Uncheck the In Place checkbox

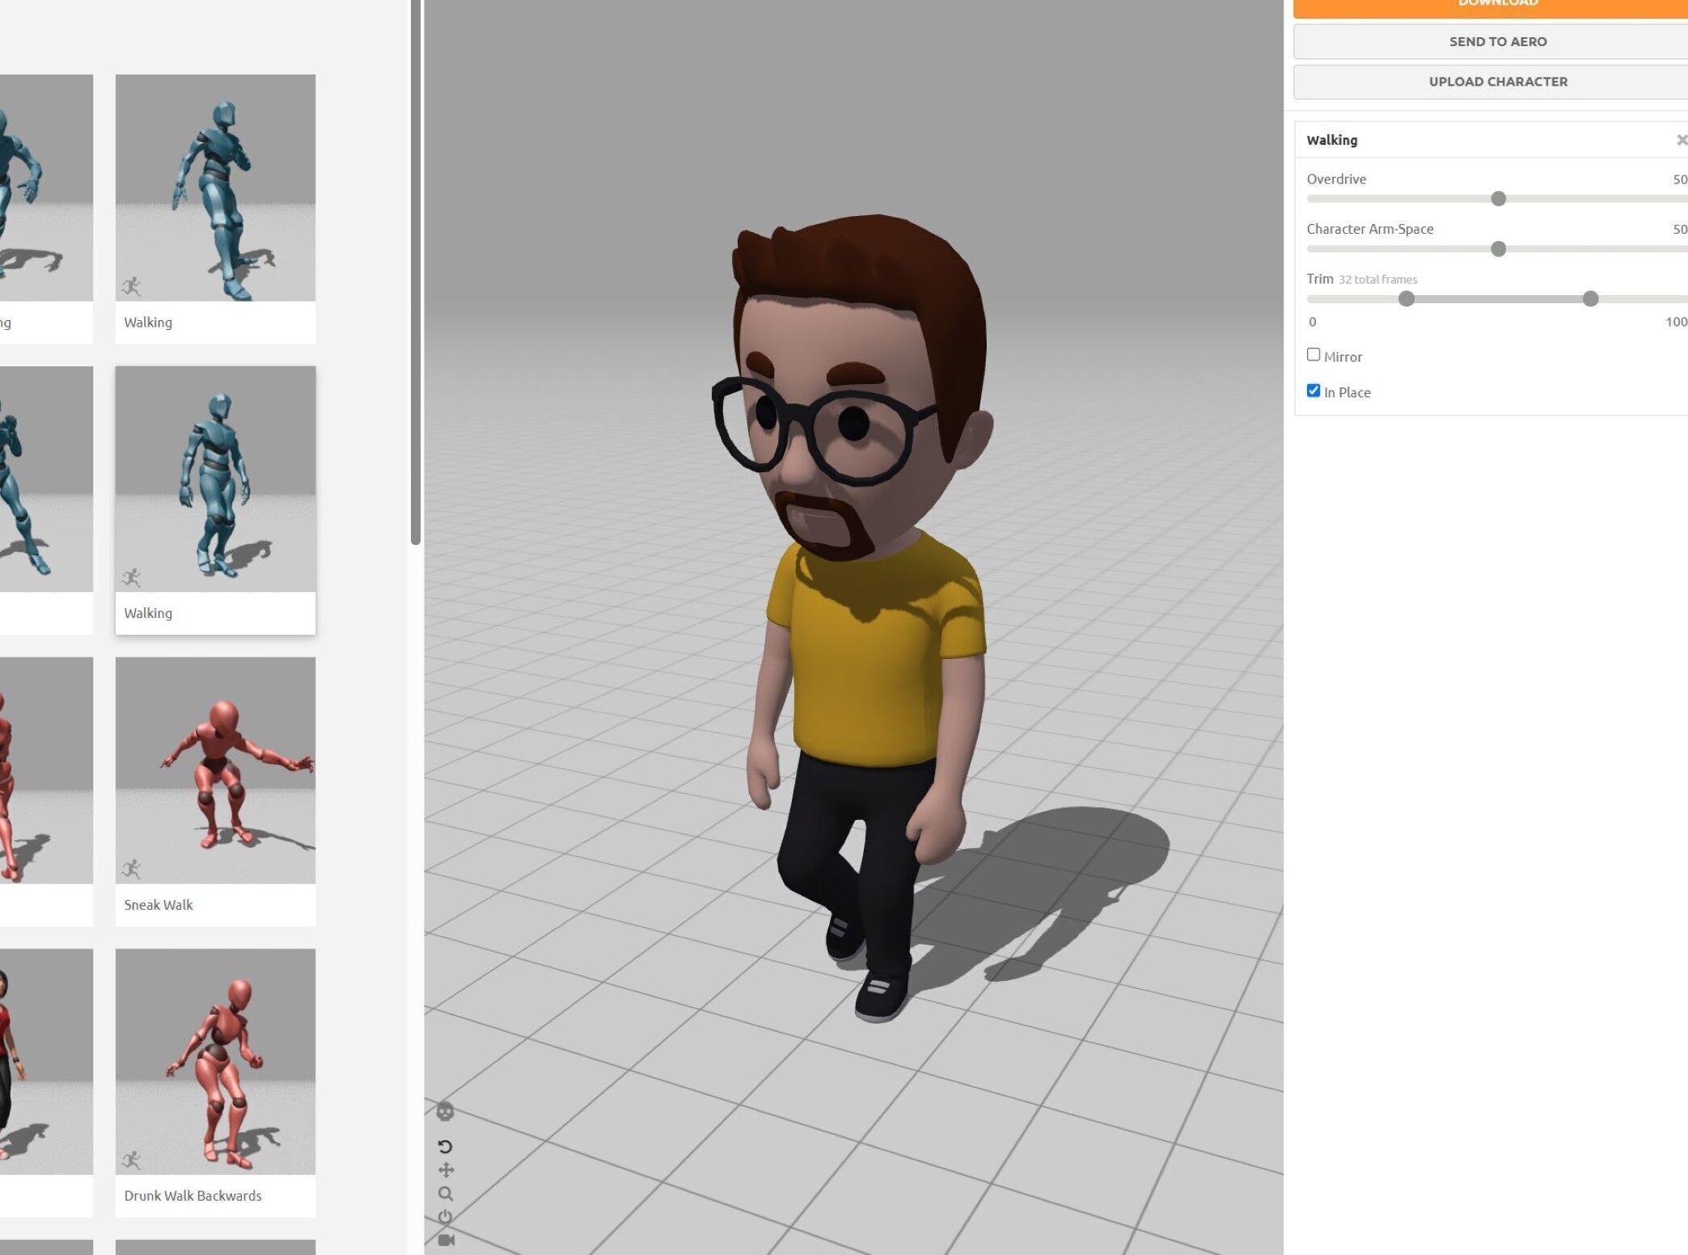click(1314, 391)
